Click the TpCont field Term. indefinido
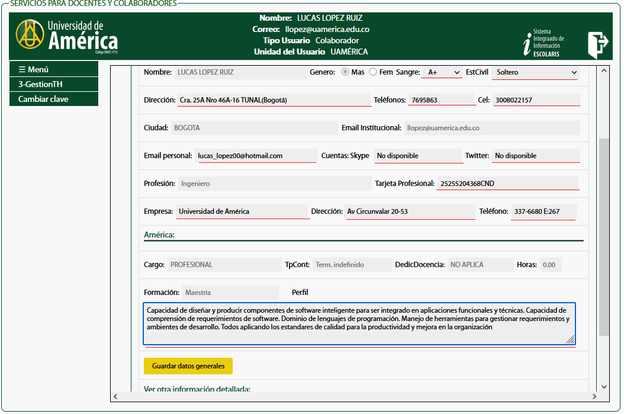 [x=352, y=265]
